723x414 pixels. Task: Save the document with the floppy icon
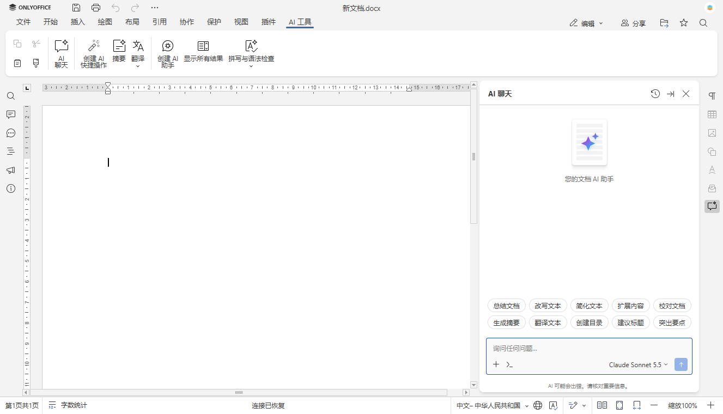click(x=76, y=8)
